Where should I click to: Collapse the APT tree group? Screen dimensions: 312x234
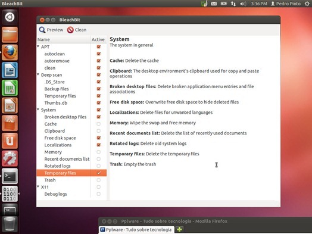coord(38,46)
